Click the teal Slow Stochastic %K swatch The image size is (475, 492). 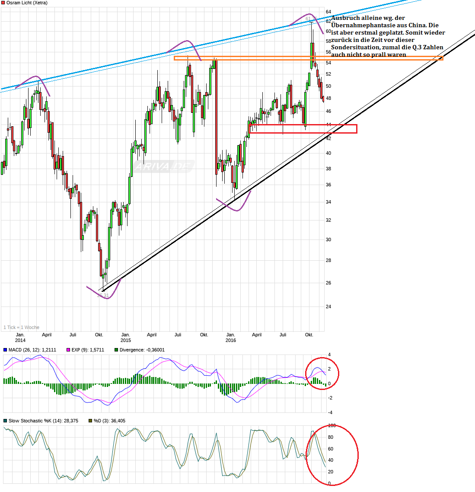tap(5, 421)
